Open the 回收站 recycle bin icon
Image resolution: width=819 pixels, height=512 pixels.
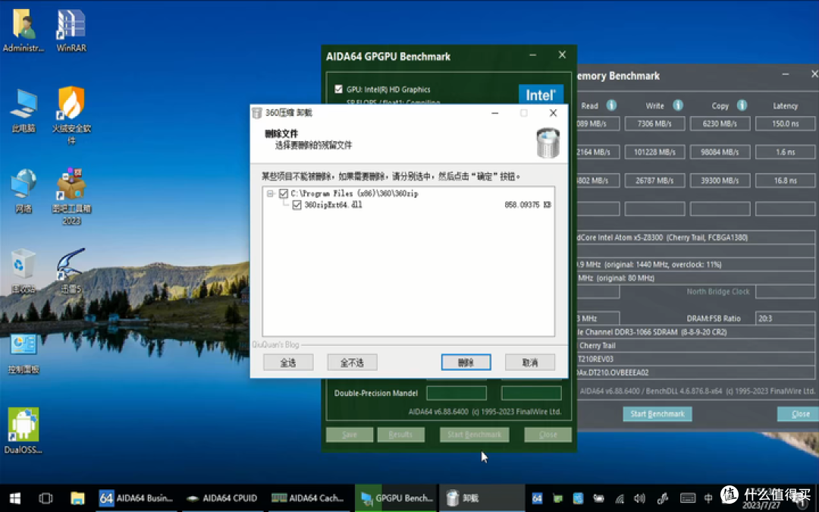click(23, 271)
